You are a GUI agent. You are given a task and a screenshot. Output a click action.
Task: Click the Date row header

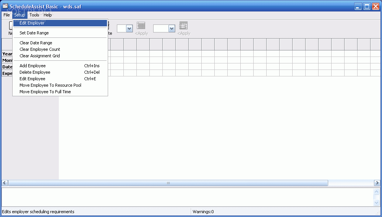pyautogui.click(x=7, y=67)
